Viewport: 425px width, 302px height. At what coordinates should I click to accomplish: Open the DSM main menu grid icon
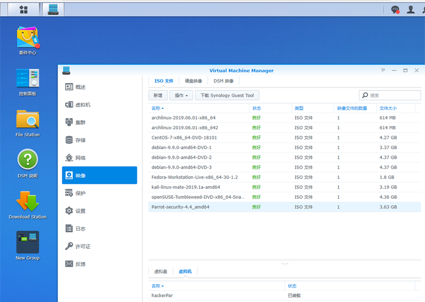point(23,9)
